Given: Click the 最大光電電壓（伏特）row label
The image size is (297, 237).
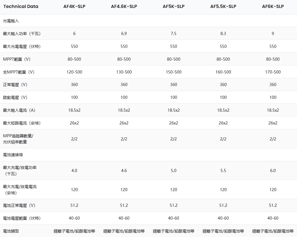Looking at the screenshot, I should [22, 46].
